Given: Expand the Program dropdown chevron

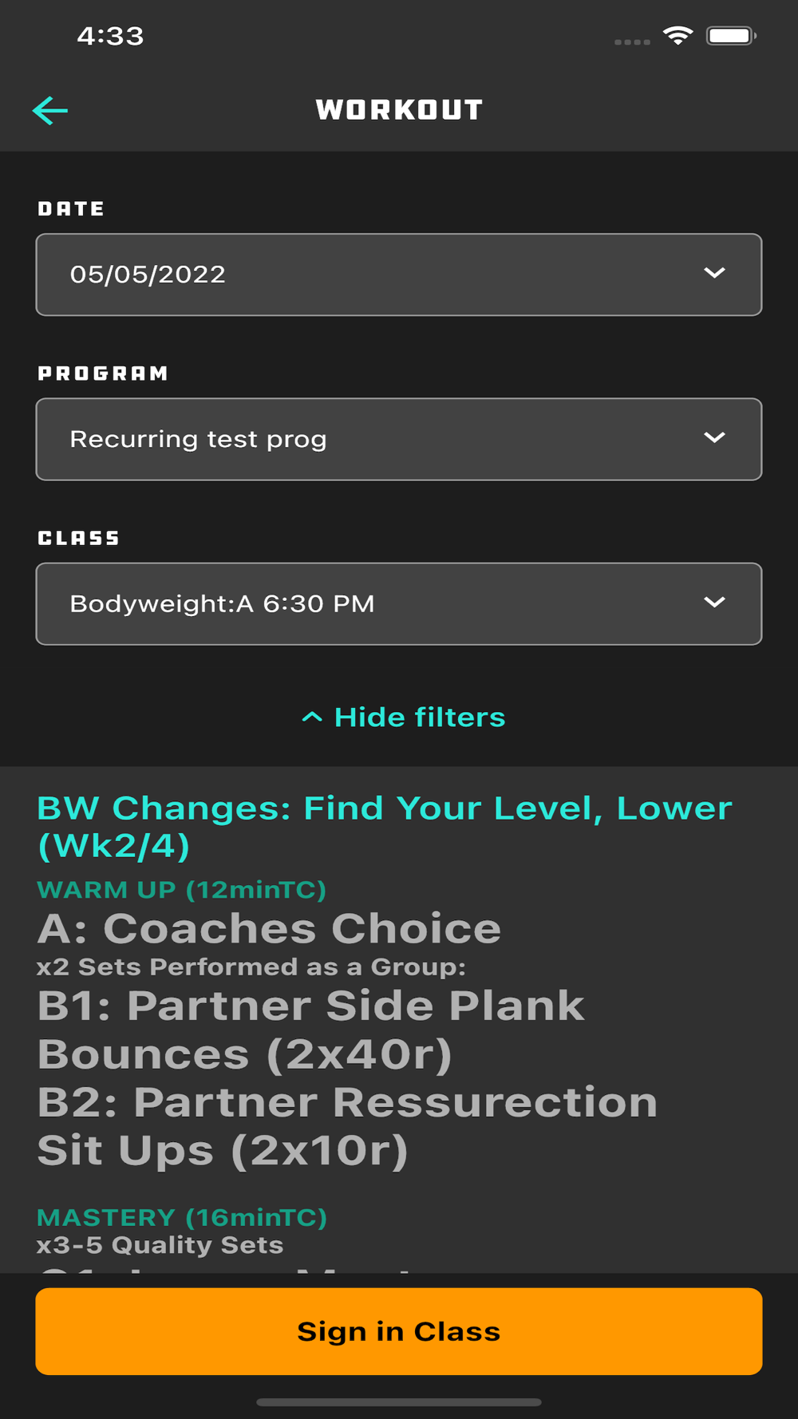Looking at the screenshot, I should [714, 437].
